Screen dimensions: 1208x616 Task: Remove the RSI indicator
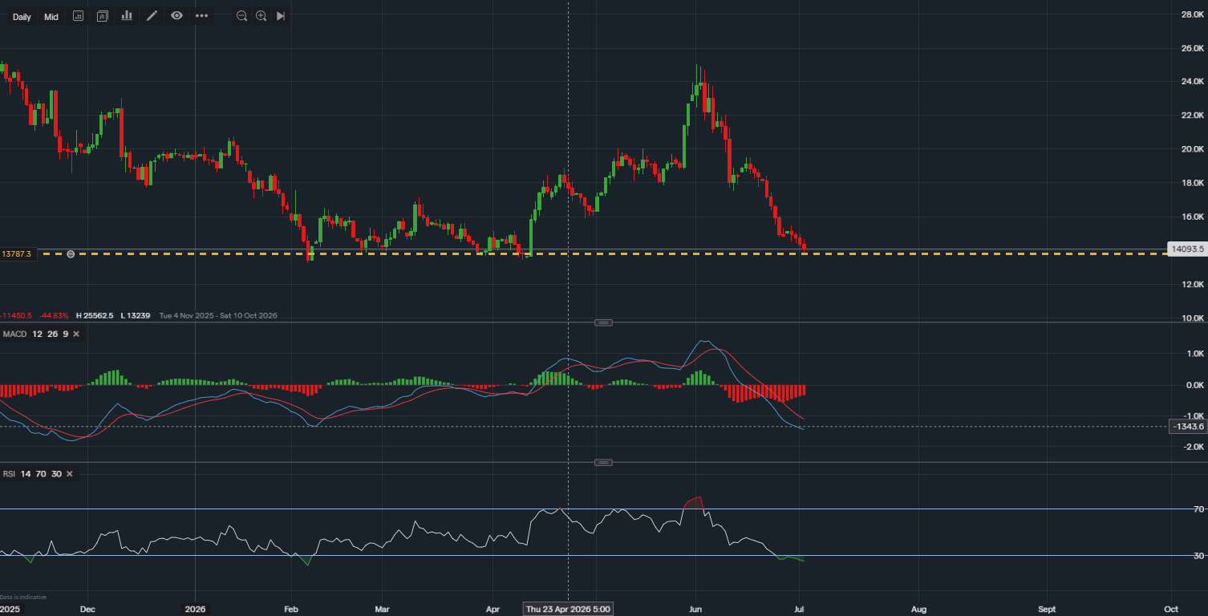69,474
